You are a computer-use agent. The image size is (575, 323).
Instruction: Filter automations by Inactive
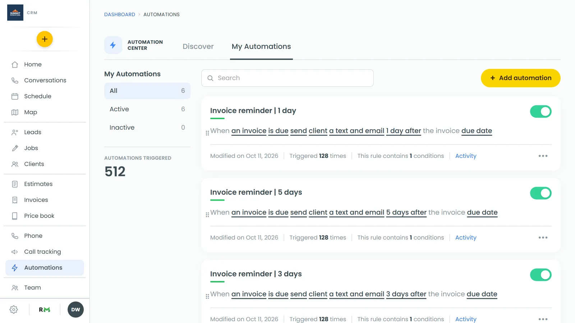pyautogui.click(x=147, y=127)
